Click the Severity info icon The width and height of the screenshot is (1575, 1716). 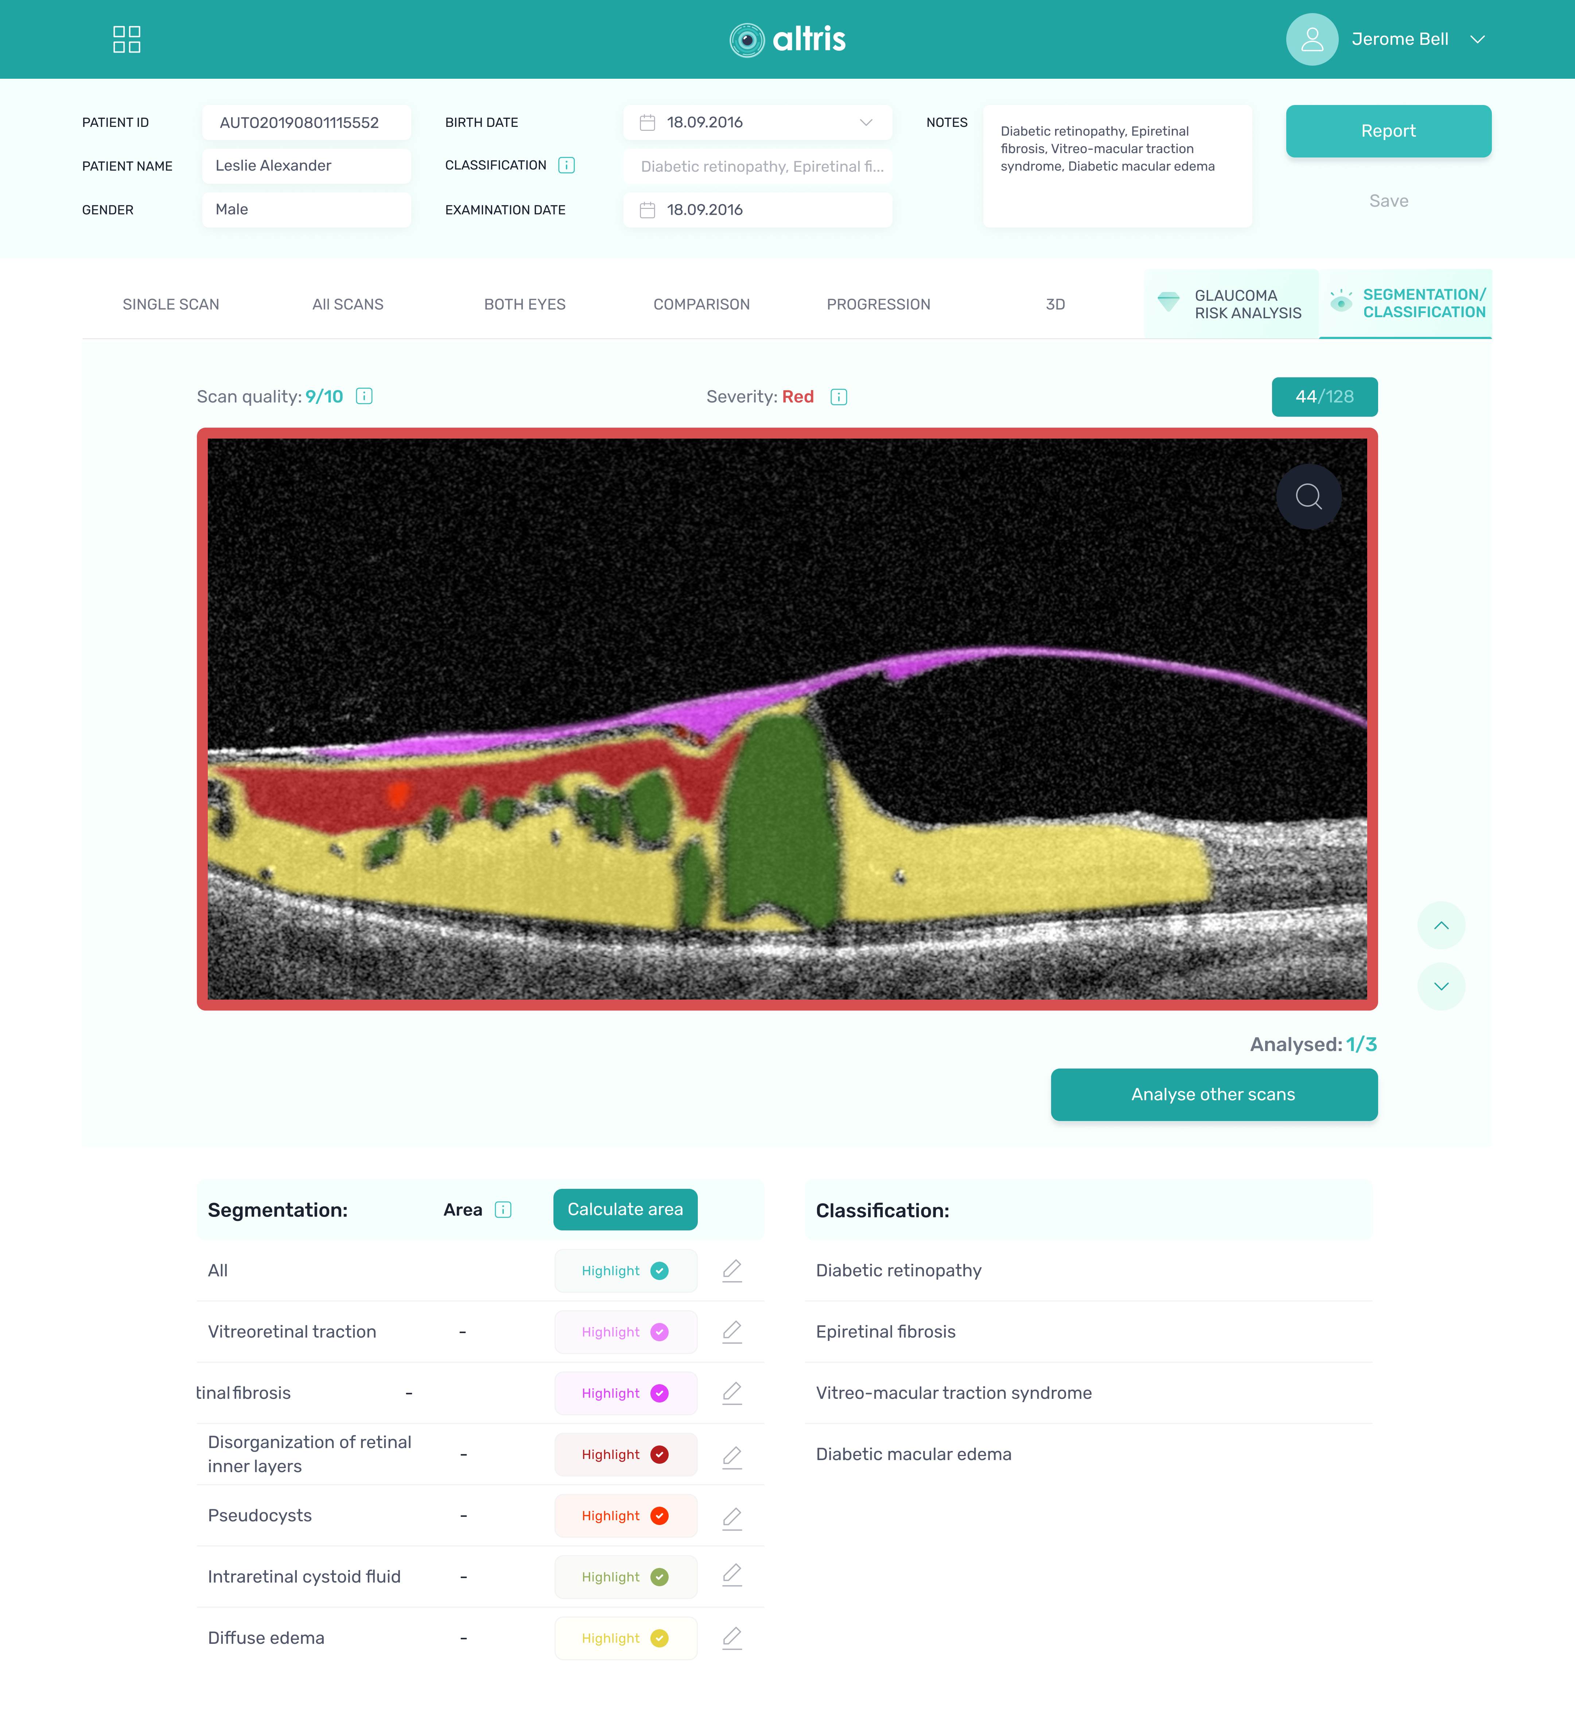coord(839,397)
